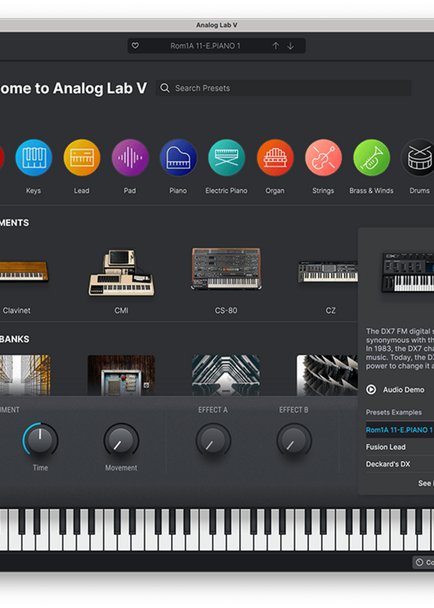Select the Deckard's DX preset example
Viewport: 434px width, 608px height.
[x=400, y=464]
